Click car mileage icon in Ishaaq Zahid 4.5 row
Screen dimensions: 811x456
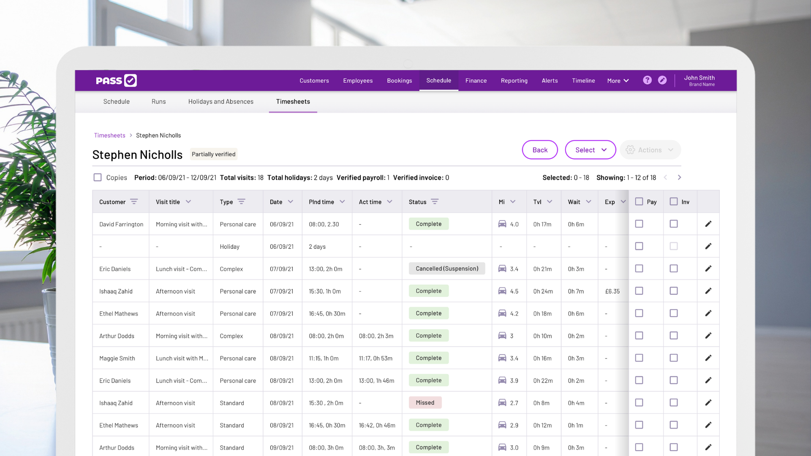pyautogui.click(x=502, y=291)
